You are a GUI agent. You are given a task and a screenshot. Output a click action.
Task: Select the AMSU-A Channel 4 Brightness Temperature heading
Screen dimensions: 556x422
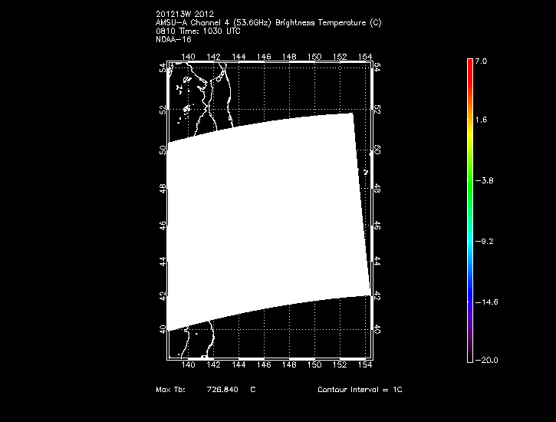pos(268,23)
